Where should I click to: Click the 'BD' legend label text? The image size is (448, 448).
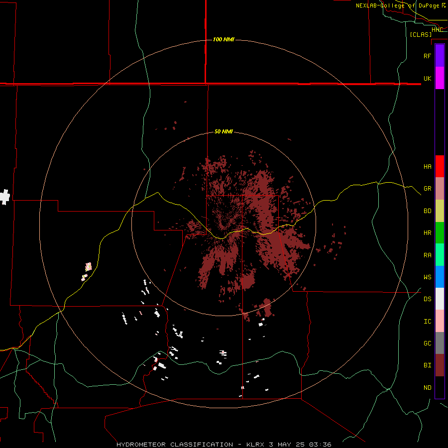click(427, 211)
